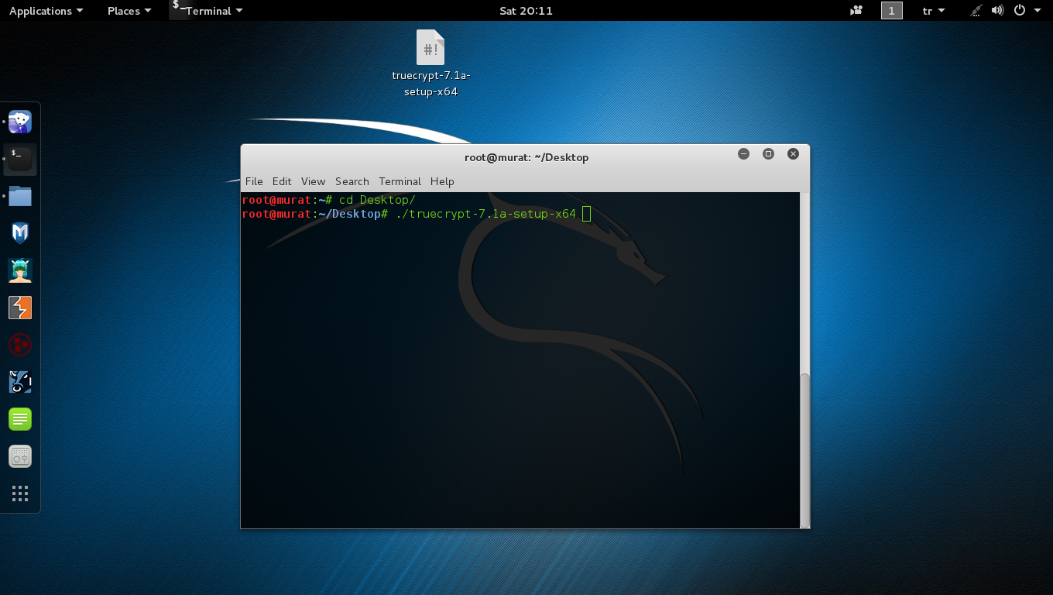Image resolution: width=1053 pixels, height=595 pixels.
Task: Open the tr keyboard layout dropdown
Action: tap(933, 11)
